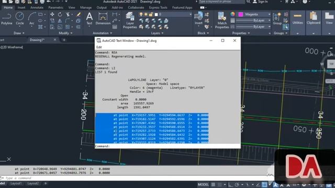Image resolution: width=335 pixels, height=188 pixels.
Task: Expand the Layers panel
Action: (x=157, y=33)
